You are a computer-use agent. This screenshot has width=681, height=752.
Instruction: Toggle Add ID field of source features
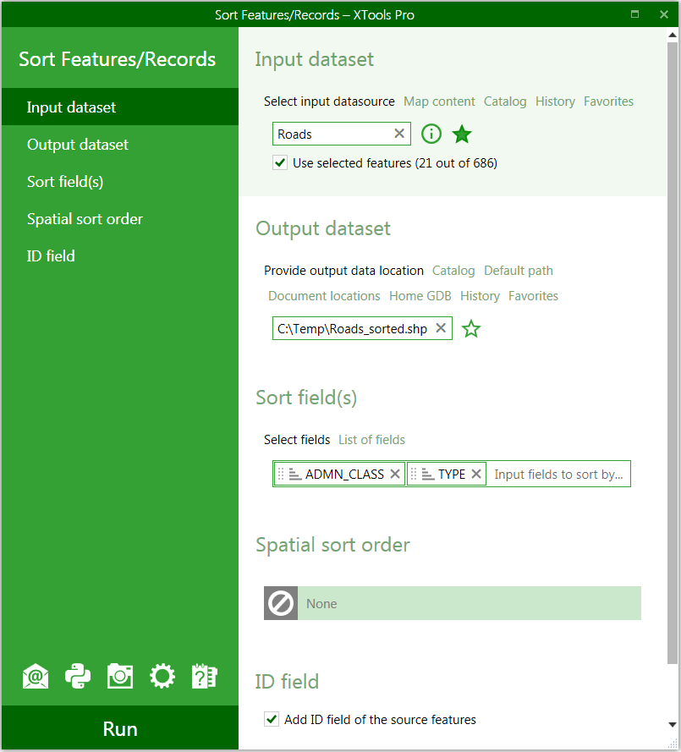[x=272, y=719]
